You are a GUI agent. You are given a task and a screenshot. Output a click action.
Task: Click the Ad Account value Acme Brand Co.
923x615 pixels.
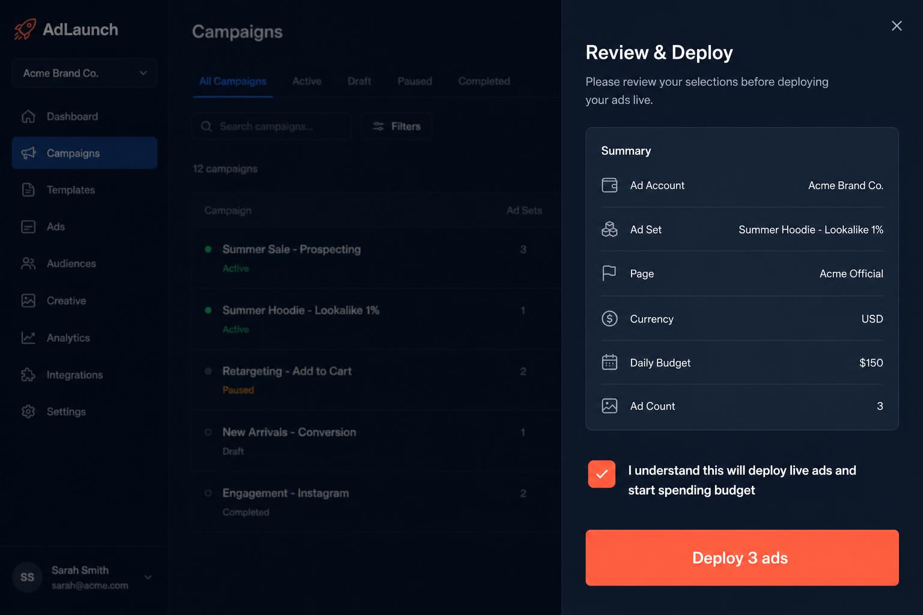click(x=845, y=185)
